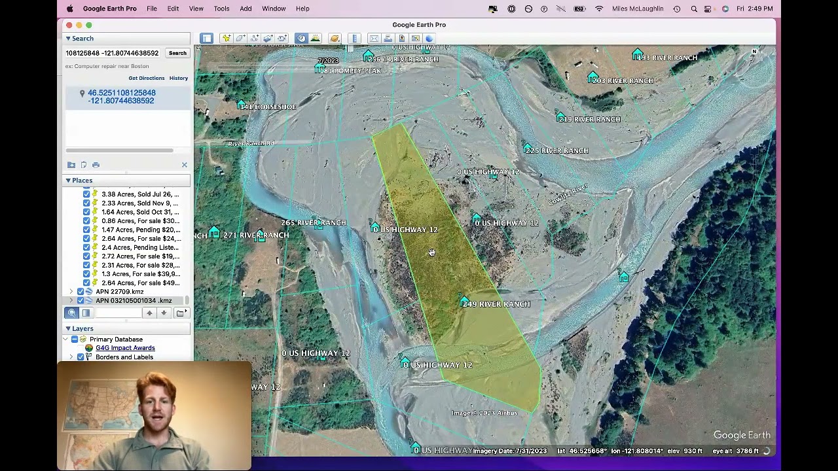This screenshot has height=471, width=838.
Task: Open the View menu
Action: (x=196, y=9)
